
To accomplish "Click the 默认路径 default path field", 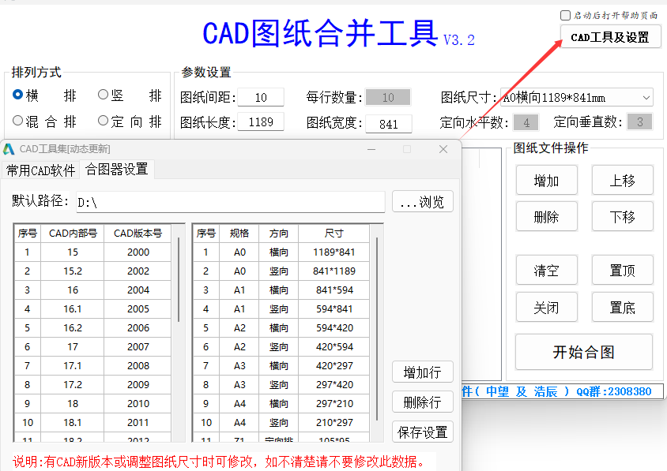I will [x=229, y=202].
